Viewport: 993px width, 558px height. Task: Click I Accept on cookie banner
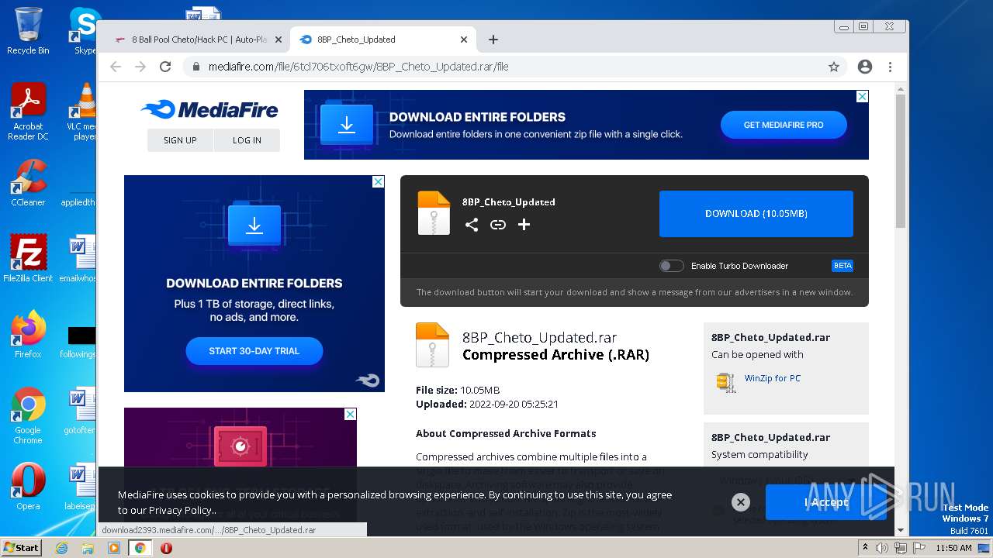825,502
